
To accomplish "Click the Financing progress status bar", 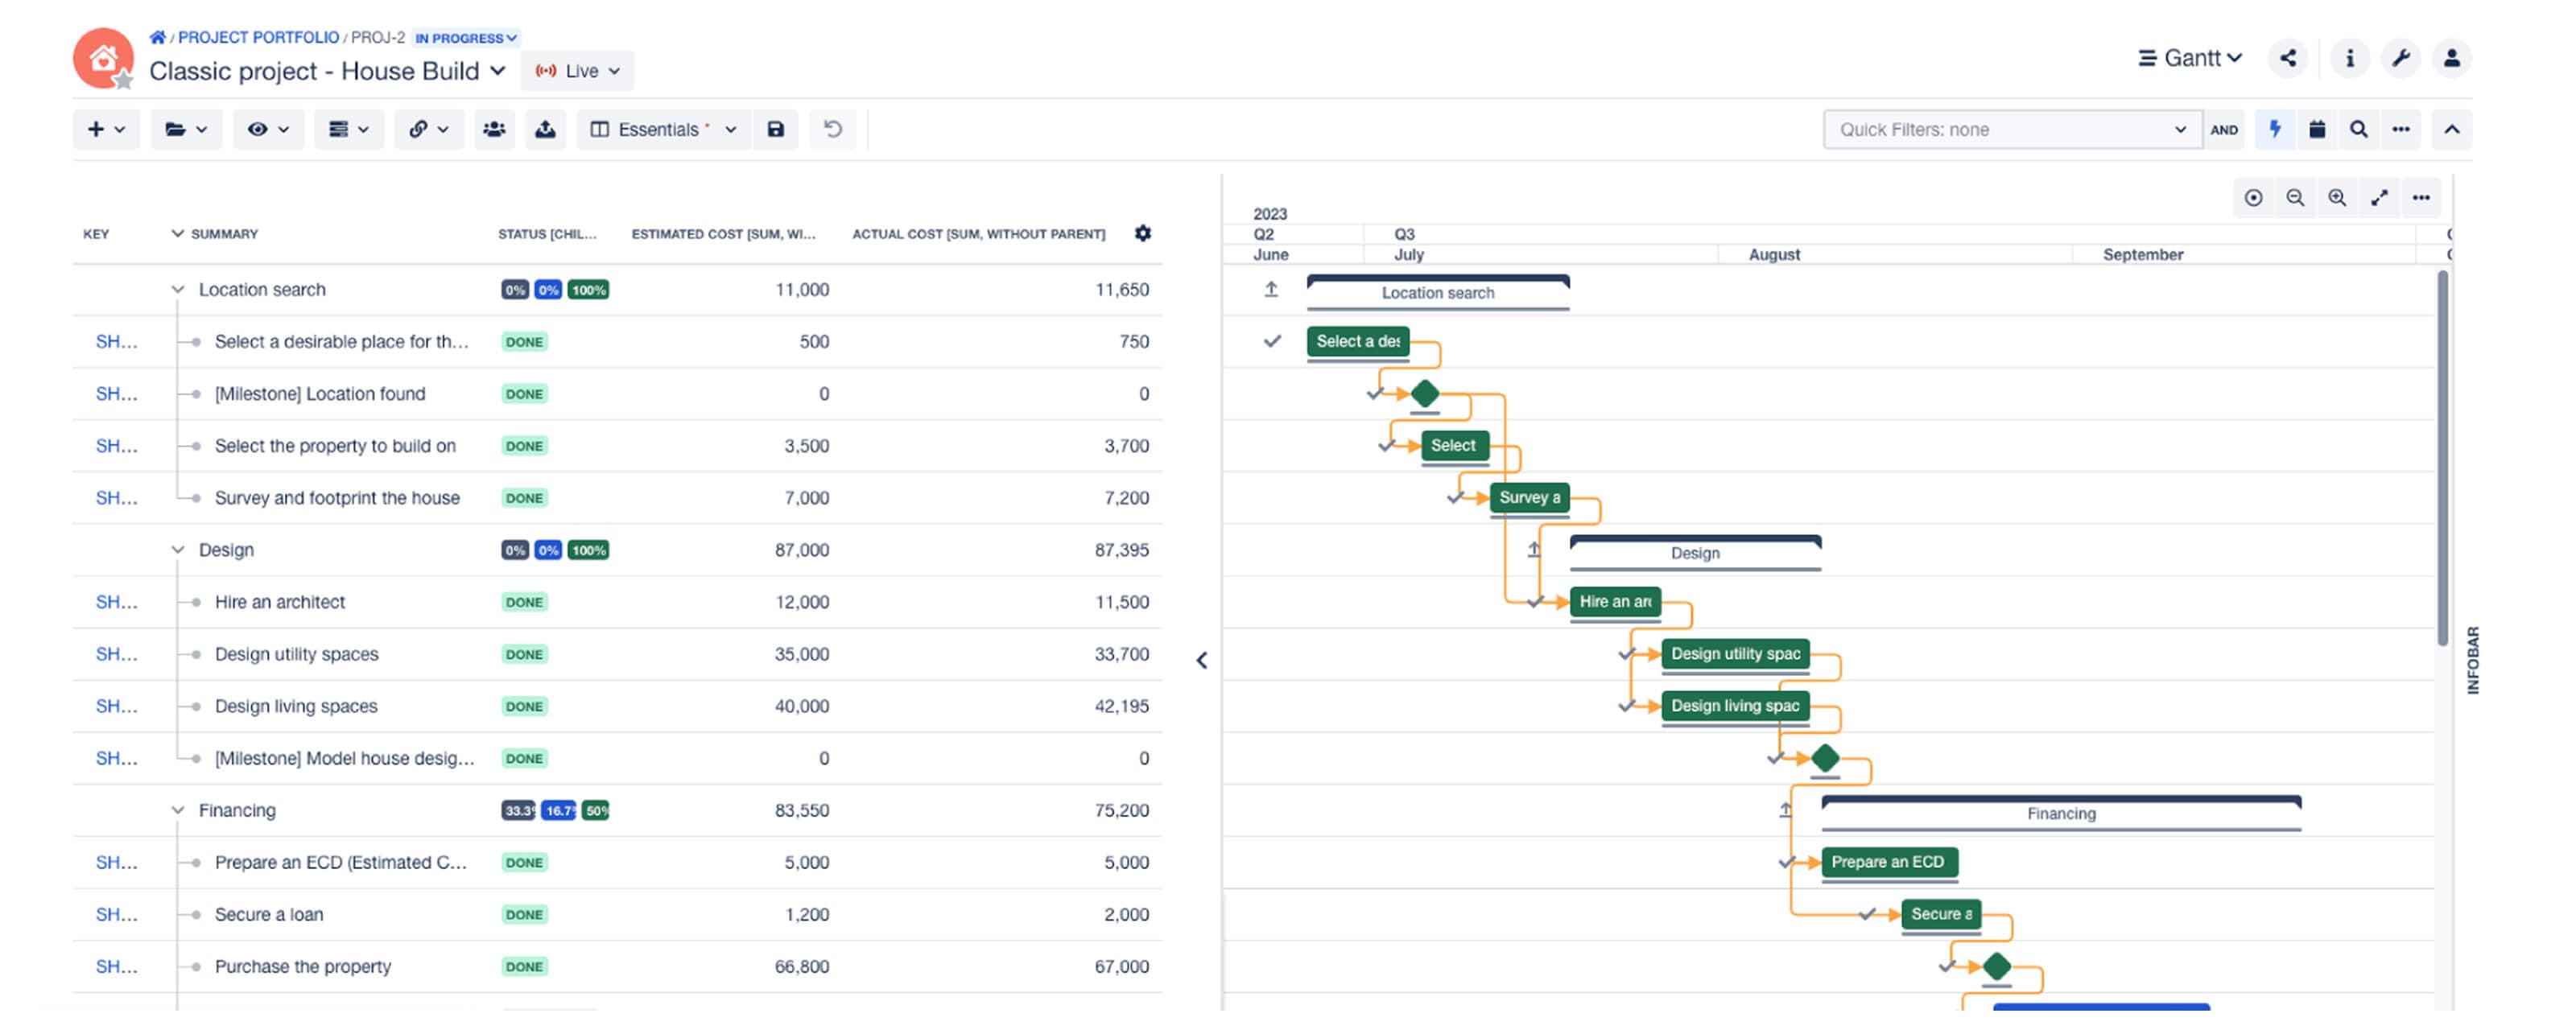I will pos(555,811).
